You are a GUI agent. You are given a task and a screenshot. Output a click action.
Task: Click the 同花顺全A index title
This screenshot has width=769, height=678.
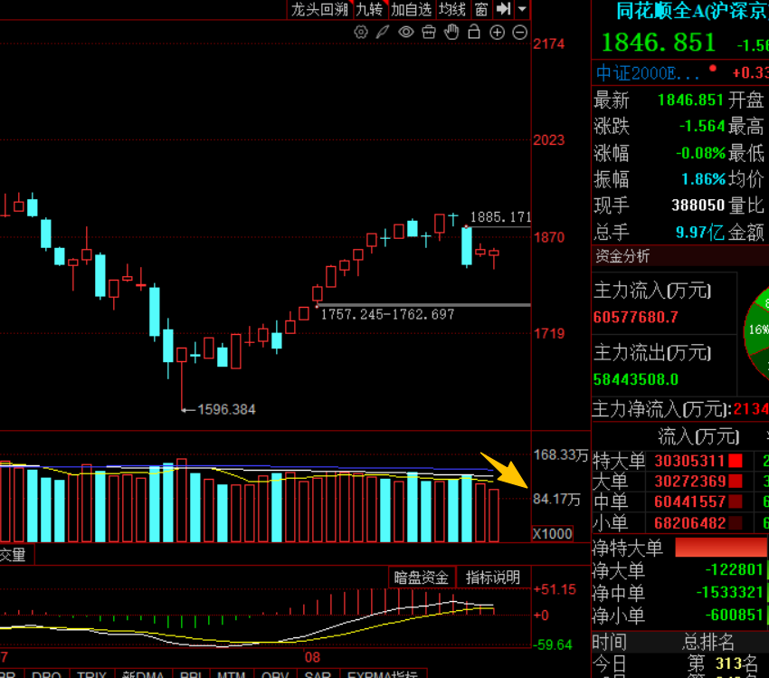pyautogui.click(x=691, y=11)
